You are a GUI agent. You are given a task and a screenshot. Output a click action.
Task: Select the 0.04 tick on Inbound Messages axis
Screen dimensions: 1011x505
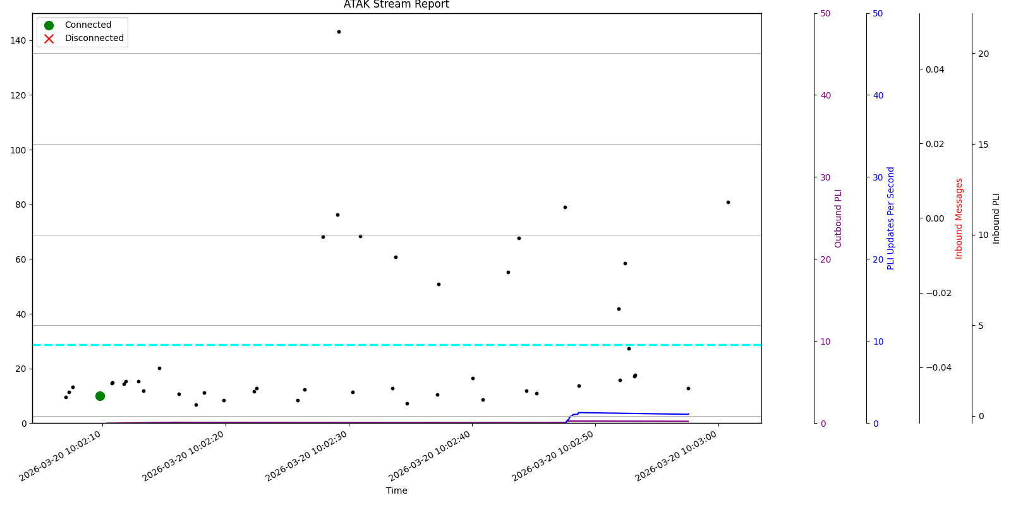(x=935, y=69)
